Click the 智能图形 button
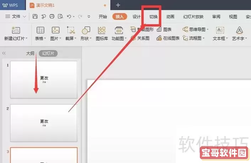This screenshot has height=163, width=251. coord(142,29)
